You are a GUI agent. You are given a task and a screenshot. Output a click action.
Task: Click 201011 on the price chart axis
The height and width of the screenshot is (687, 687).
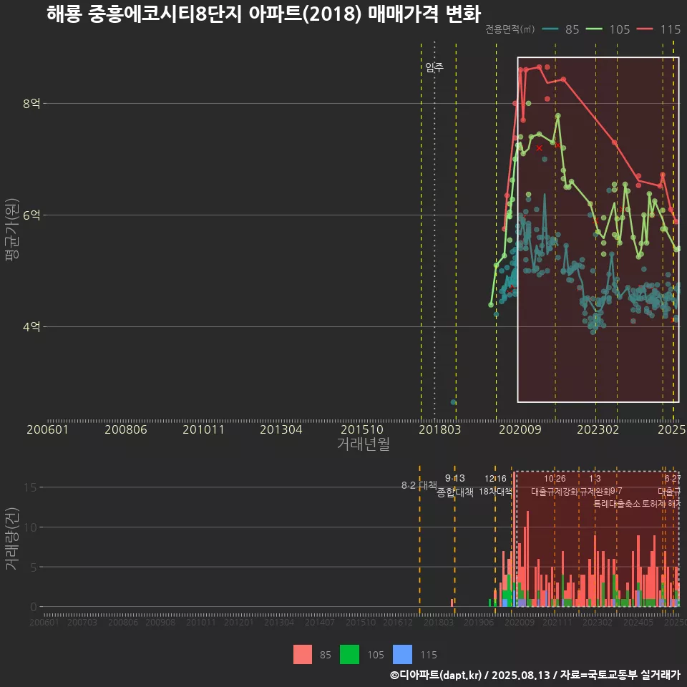click(x=203, y=429)
